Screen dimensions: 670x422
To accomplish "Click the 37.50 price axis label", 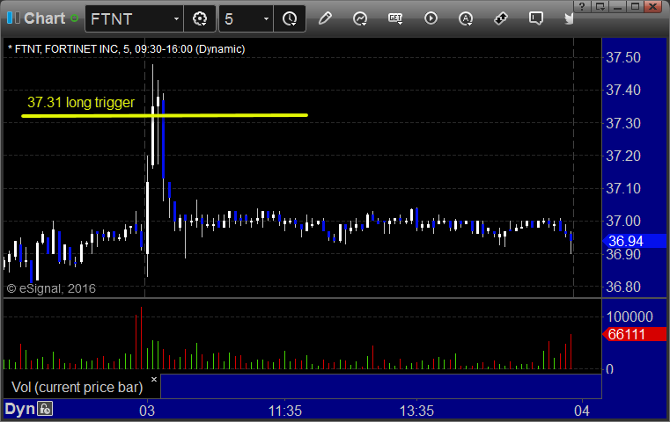I will (x=623, y=57).
